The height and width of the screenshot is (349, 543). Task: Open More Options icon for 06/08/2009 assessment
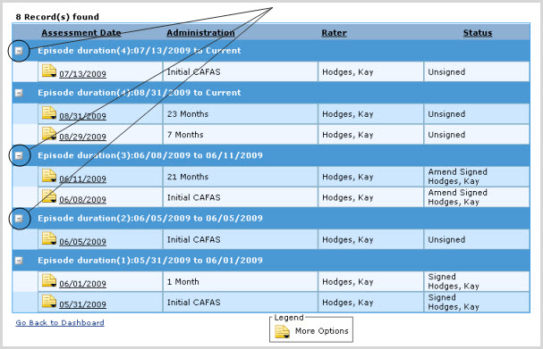click(x=49, y=196)
